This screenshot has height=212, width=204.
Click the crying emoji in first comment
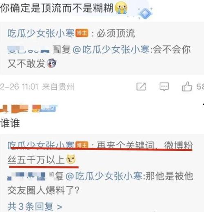click(121, 7)
